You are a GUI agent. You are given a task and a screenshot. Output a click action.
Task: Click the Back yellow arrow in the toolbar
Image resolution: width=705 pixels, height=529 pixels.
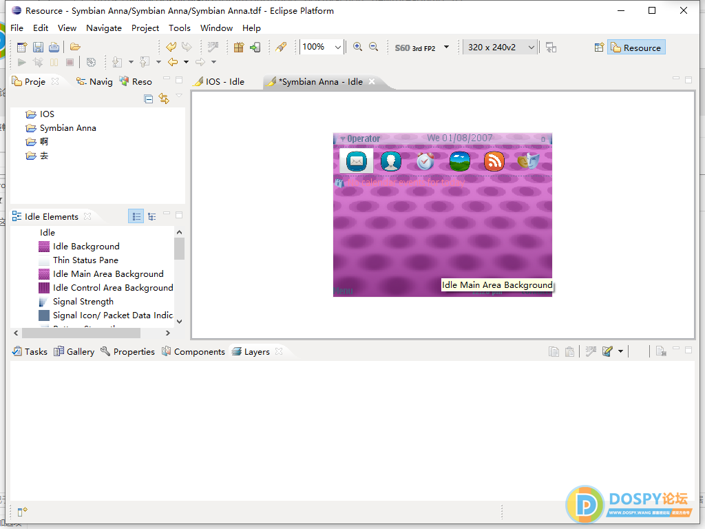(173, 62)
